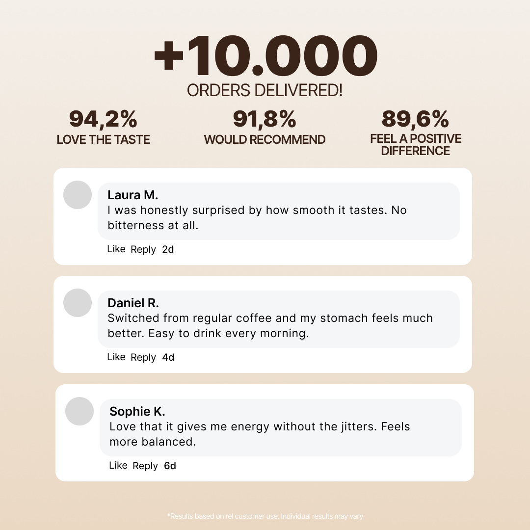Select the 91,8% Would Recommend stat
The height and width of the screenshot is (530, 530).
point(265,127)
